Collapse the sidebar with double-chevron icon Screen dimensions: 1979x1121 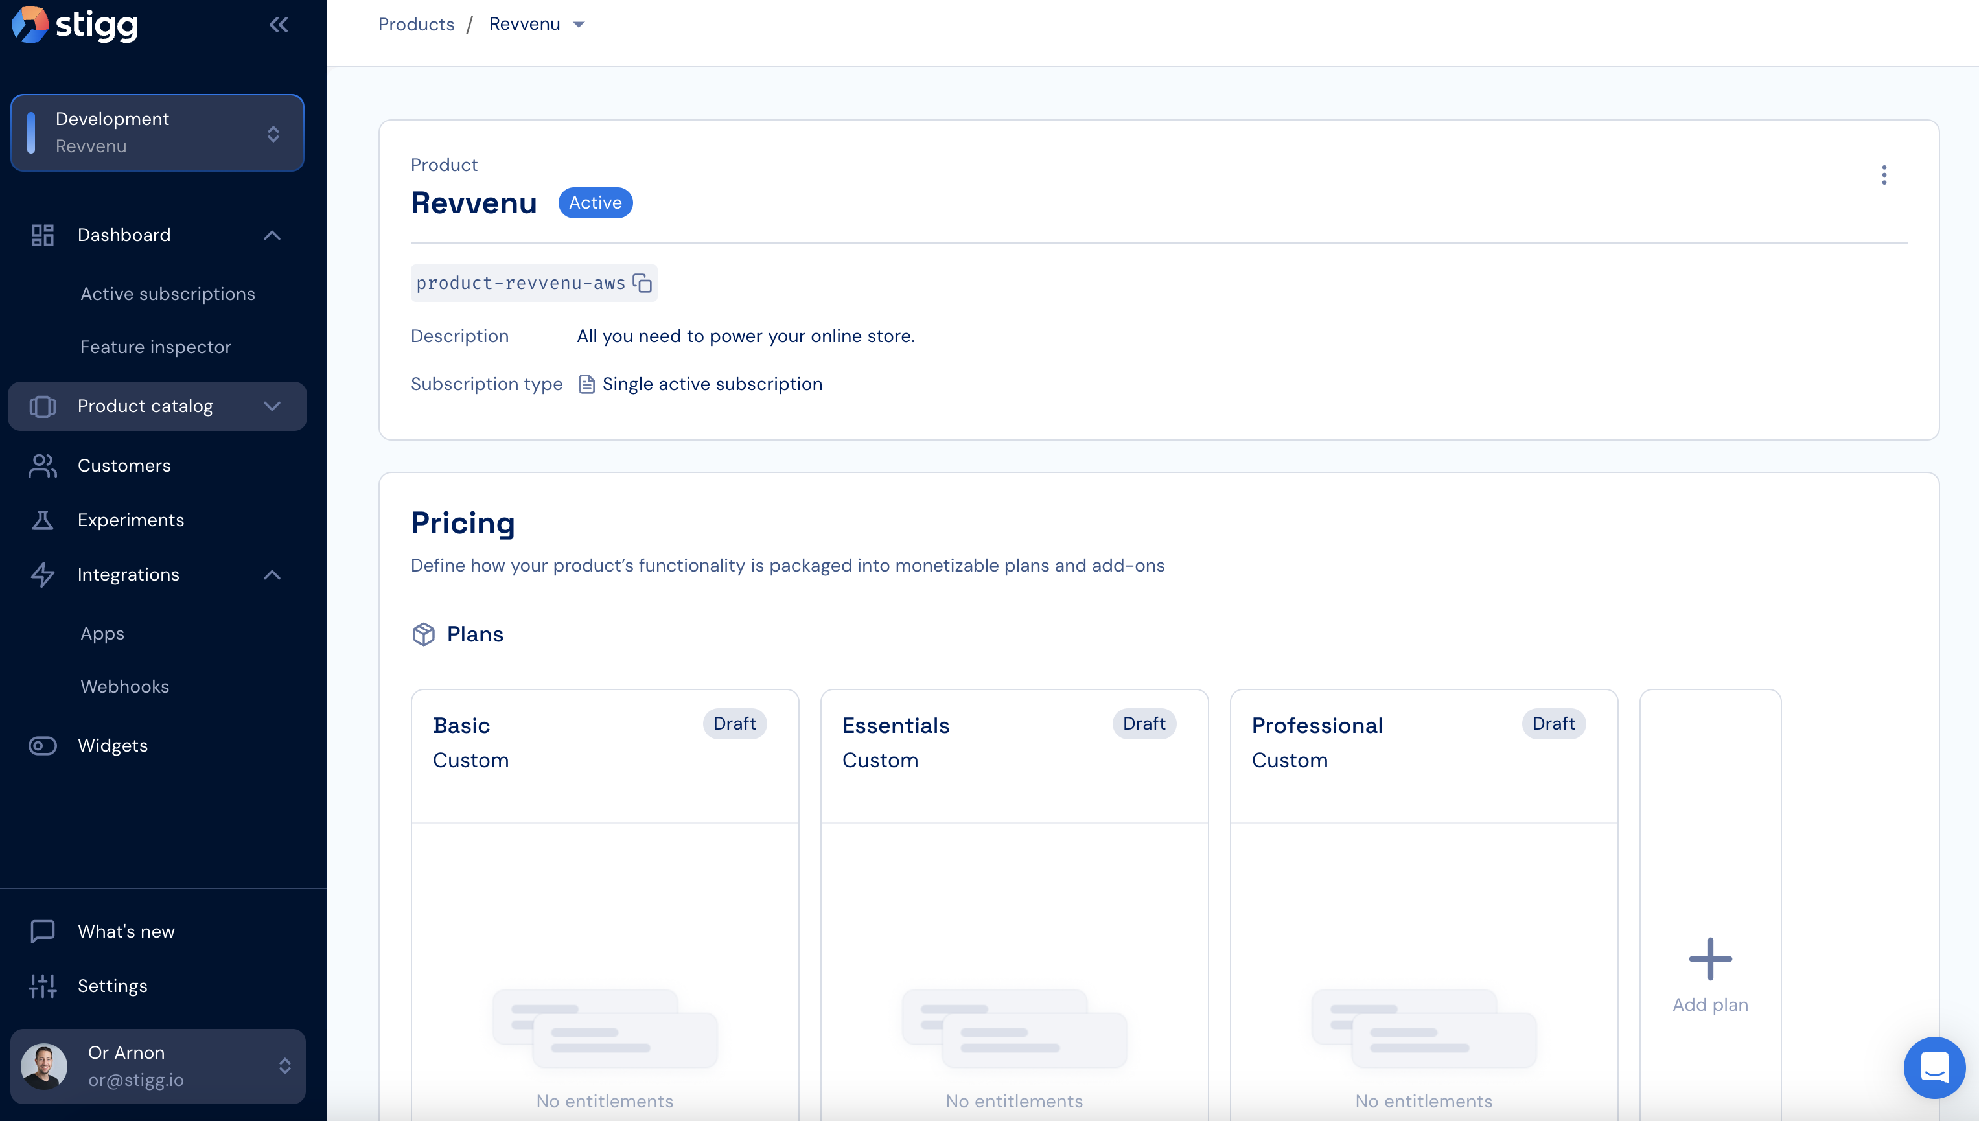tap(279, 25)
